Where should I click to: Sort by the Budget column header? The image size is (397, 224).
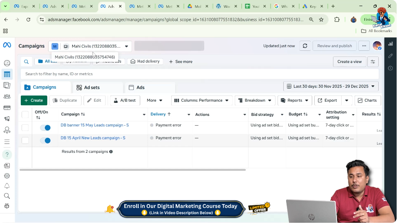(298, 114)
